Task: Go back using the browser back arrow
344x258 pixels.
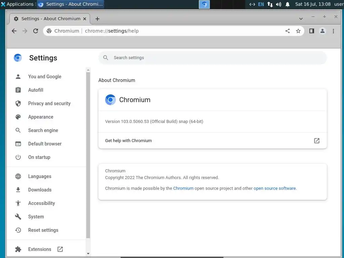Action: 14,31
